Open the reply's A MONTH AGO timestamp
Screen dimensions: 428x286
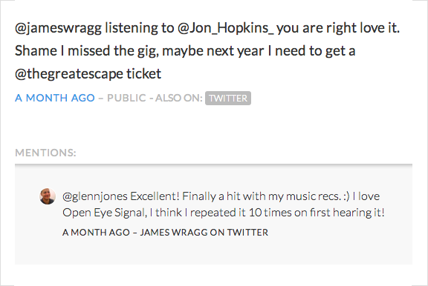pos(96,233)
